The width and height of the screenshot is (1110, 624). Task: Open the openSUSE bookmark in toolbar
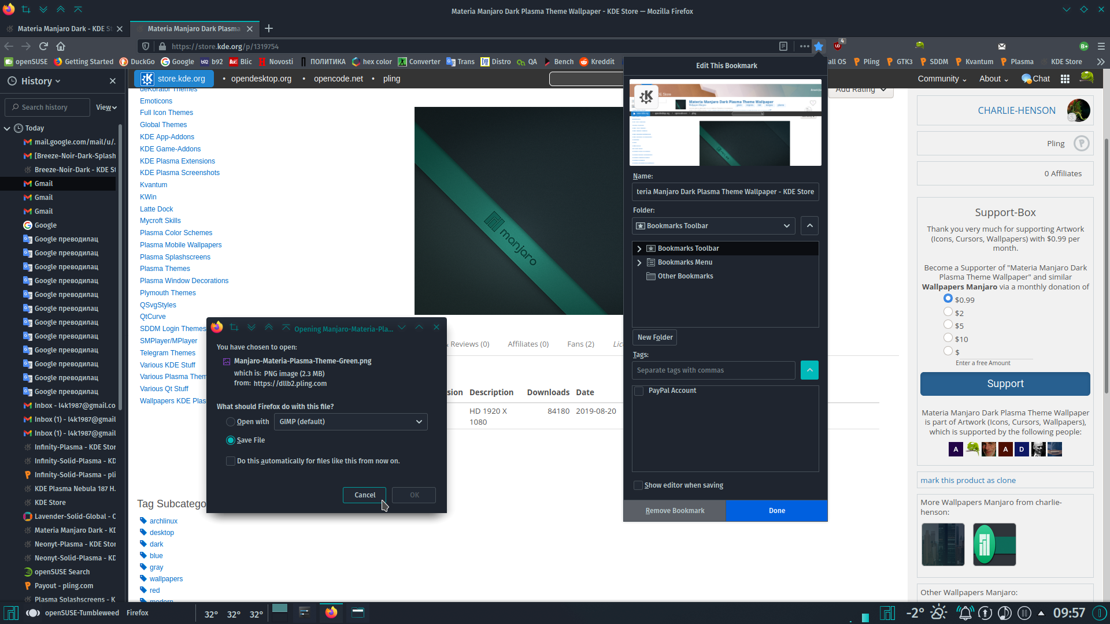27,62
